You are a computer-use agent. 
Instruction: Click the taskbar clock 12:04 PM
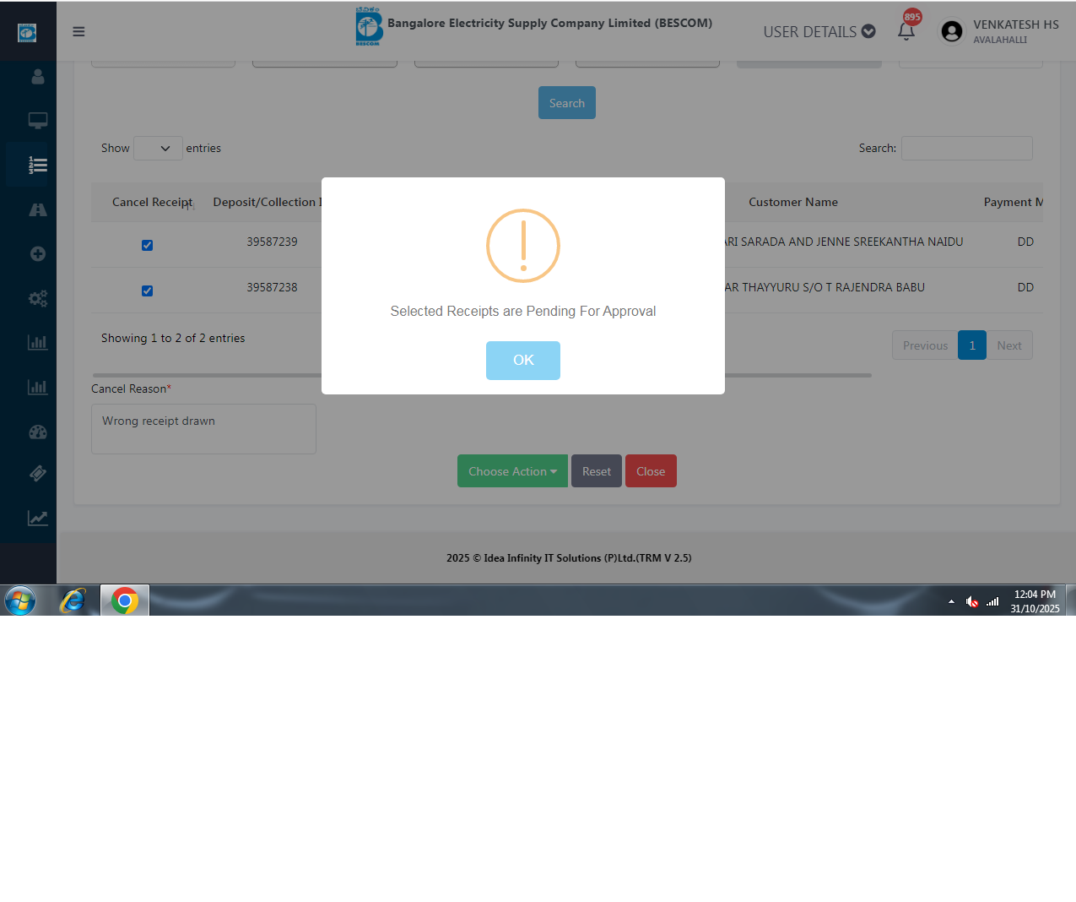point(1035,595)
